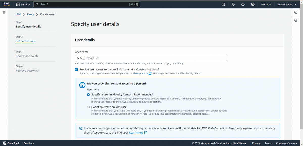The height and width of the screenshot is (146, 303).
Task: Open the Learn more link
Action: pos(136,133)
